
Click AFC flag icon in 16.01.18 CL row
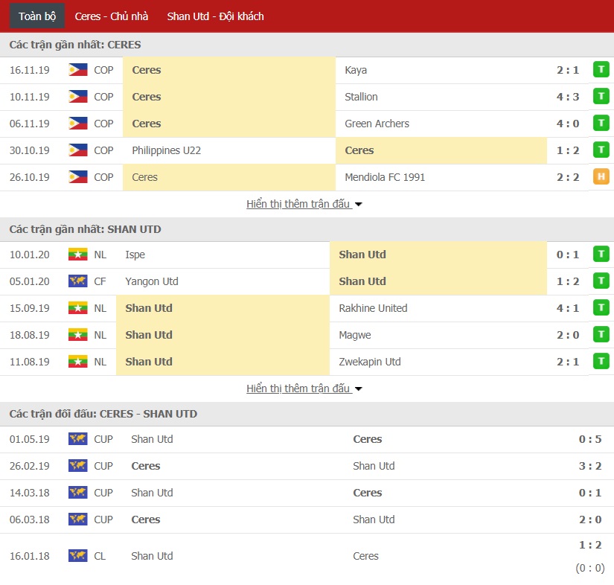click(x=78, y=556)
